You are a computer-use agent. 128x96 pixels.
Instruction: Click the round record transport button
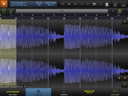point(75,4)
